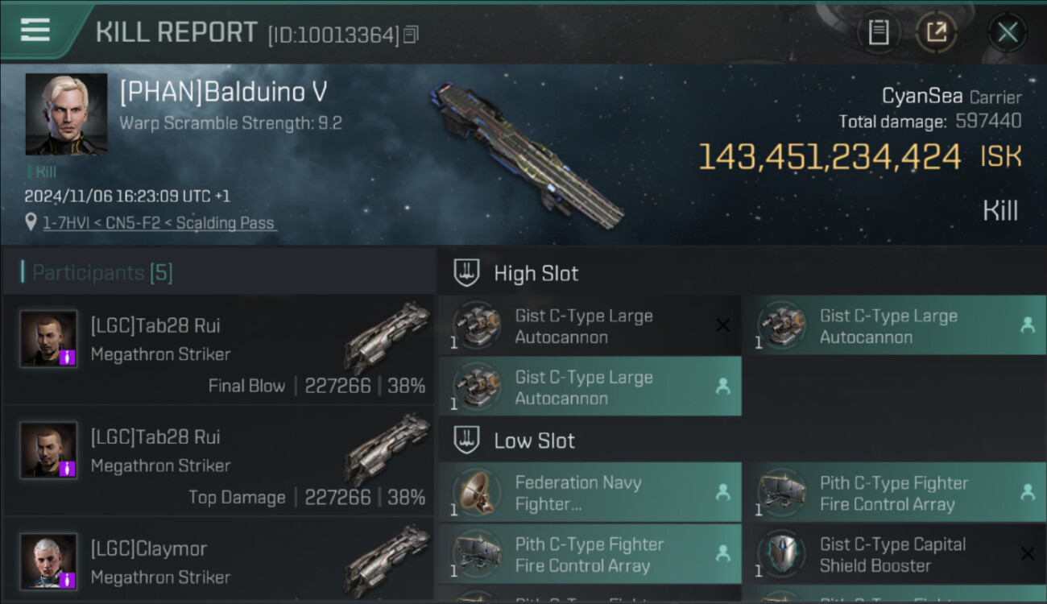This screenshot has width=1047, height=604.
Task: Copy the kill report ID
Action: [411, 35]
